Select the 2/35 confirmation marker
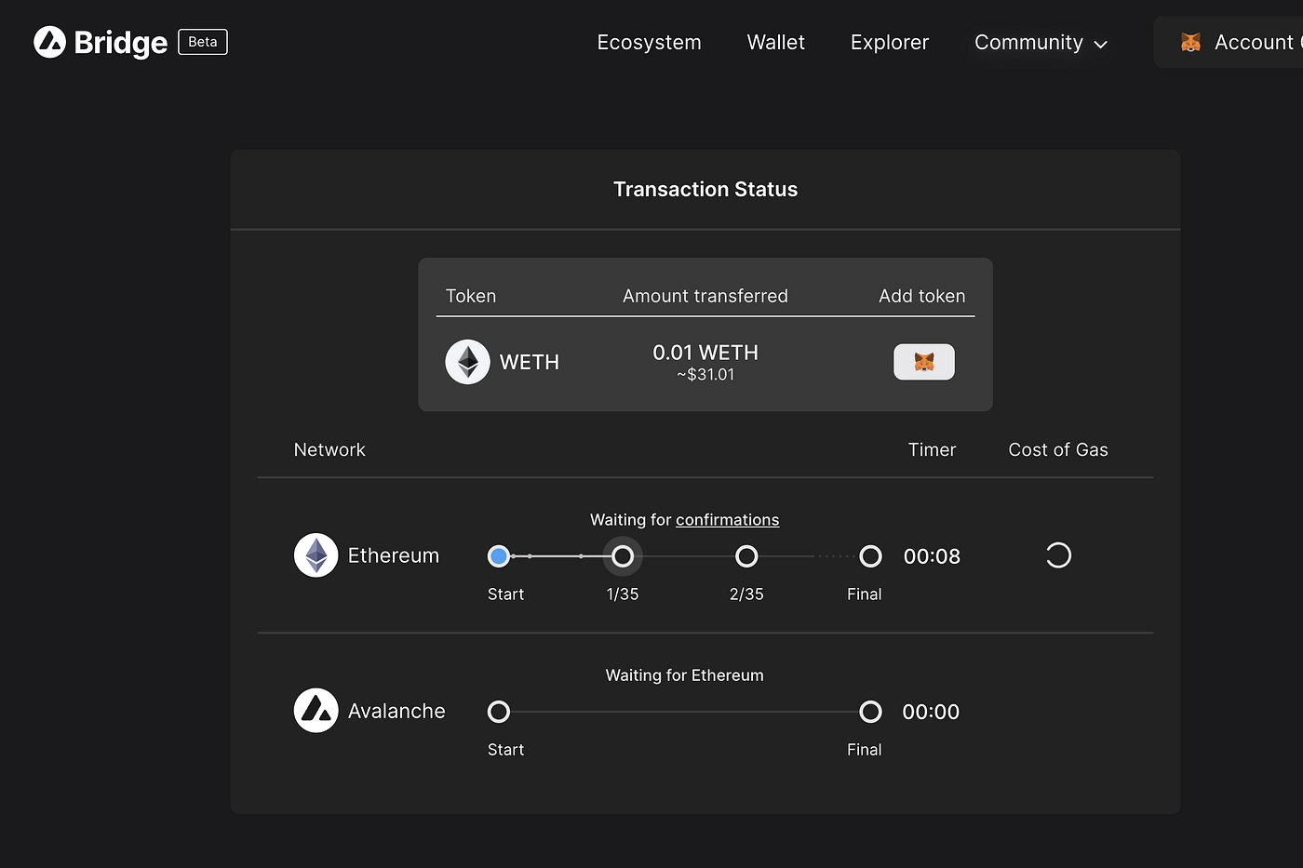 [746, 556]
